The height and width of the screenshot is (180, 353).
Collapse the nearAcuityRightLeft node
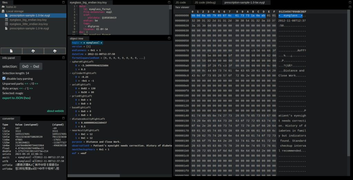pyautogui.click(x=70, y=130)
